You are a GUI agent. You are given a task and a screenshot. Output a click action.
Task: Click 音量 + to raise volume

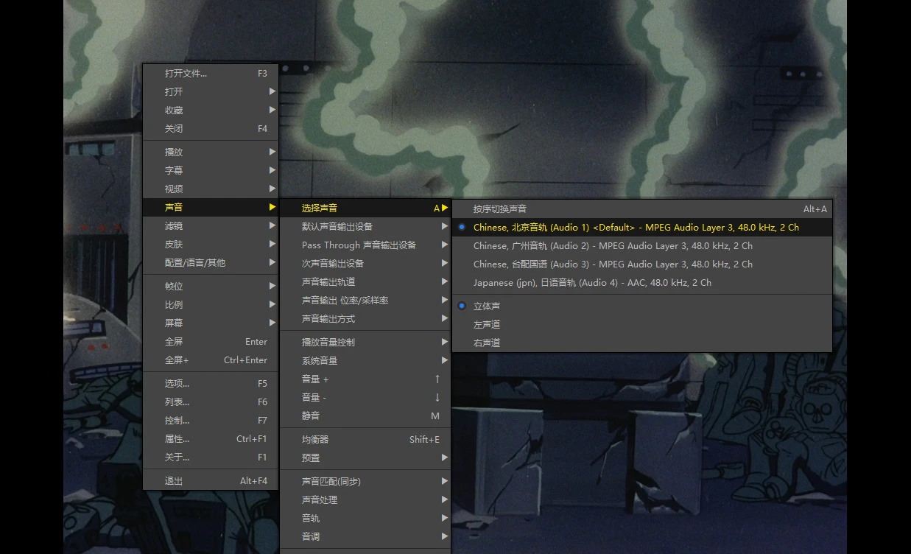[365, 379]
